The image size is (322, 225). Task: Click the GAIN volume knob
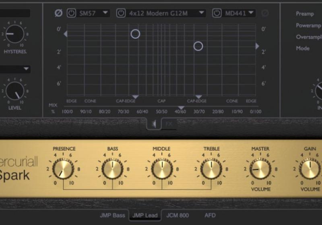pyautogui.click(x=310, y=169)
